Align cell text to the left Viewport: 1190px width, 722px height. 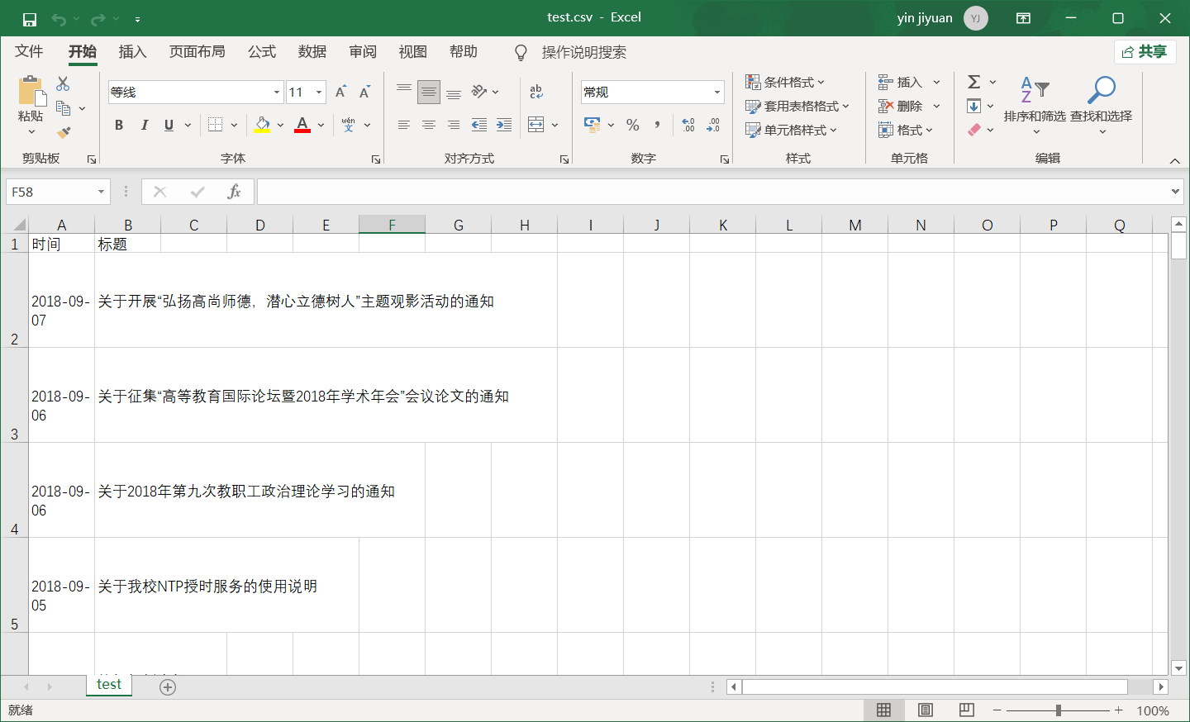[x=404, y=125]
